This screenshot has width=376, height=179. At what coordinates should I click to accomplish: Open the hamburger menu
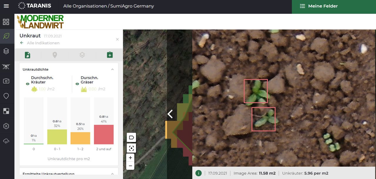[6, 6]
